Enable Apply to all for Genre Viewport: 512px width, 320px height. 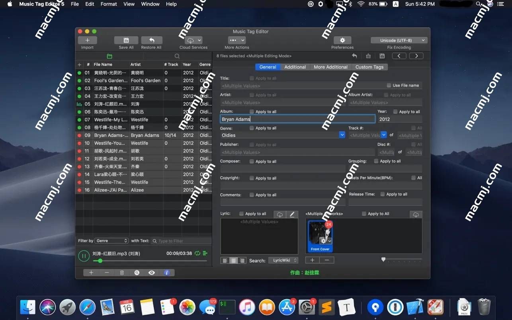252,128
